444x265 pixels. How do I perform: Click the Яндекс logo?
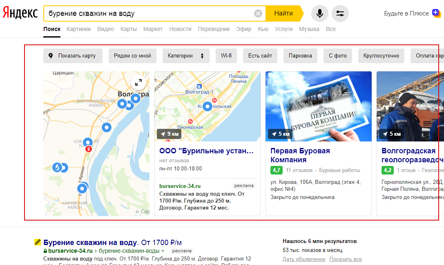click(20, 13)
